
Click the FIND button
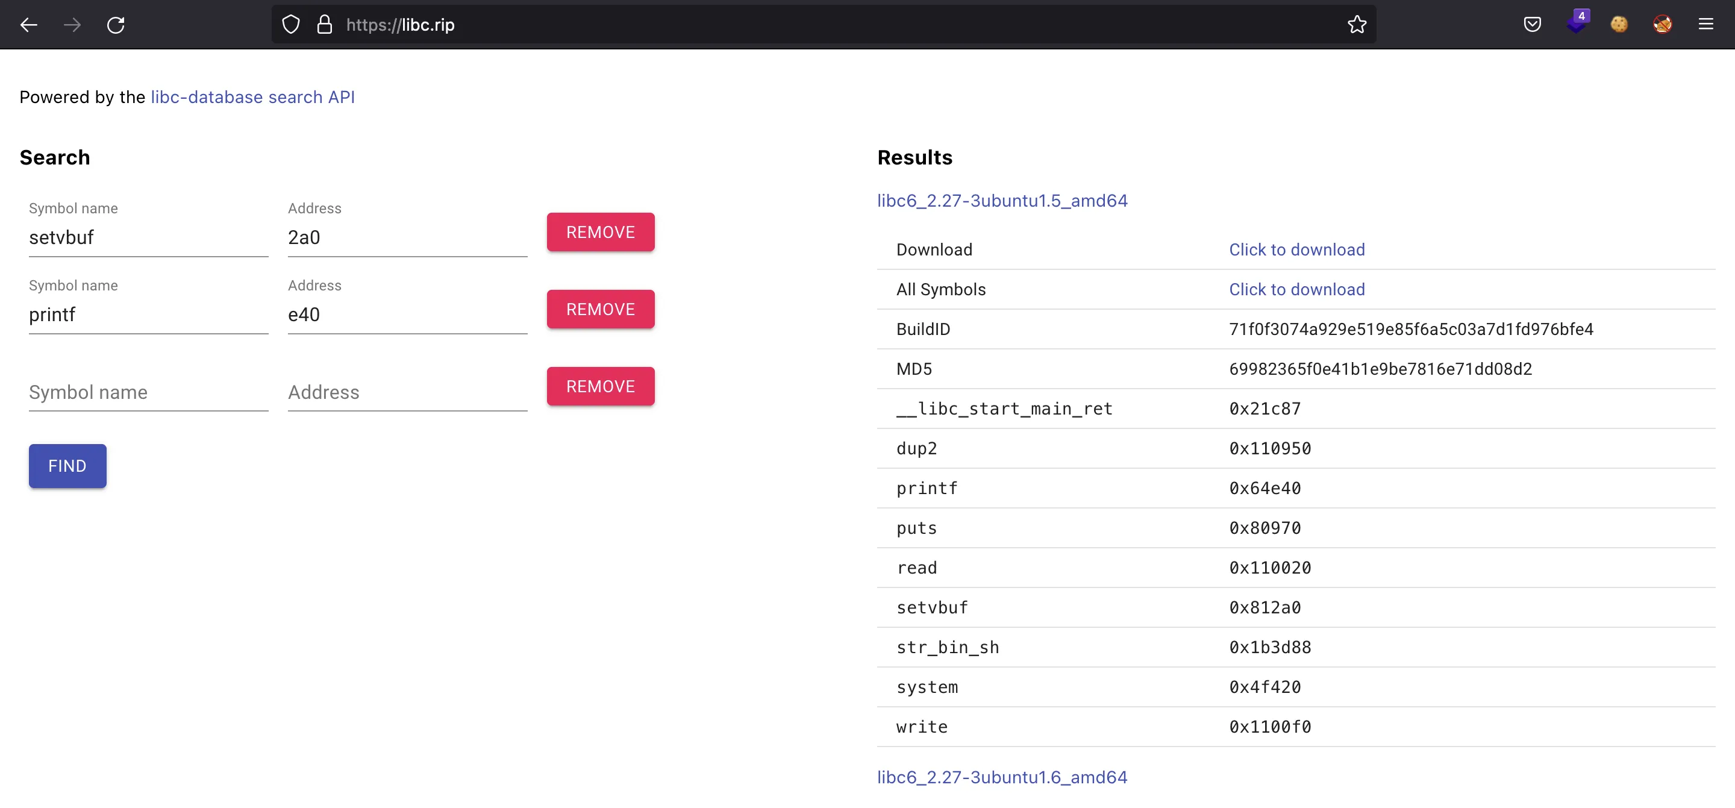(x=67, y=466)
